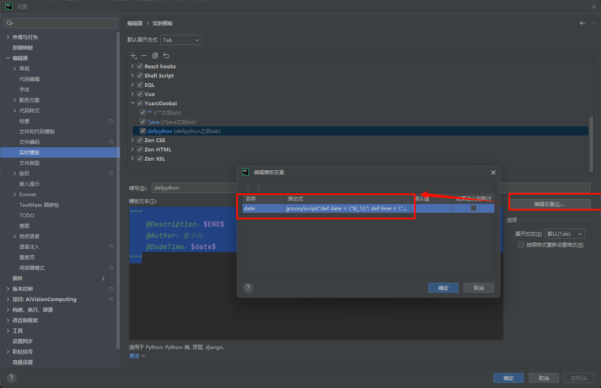Cancel settings with bottom 取消 button

(x=544, y=378)
